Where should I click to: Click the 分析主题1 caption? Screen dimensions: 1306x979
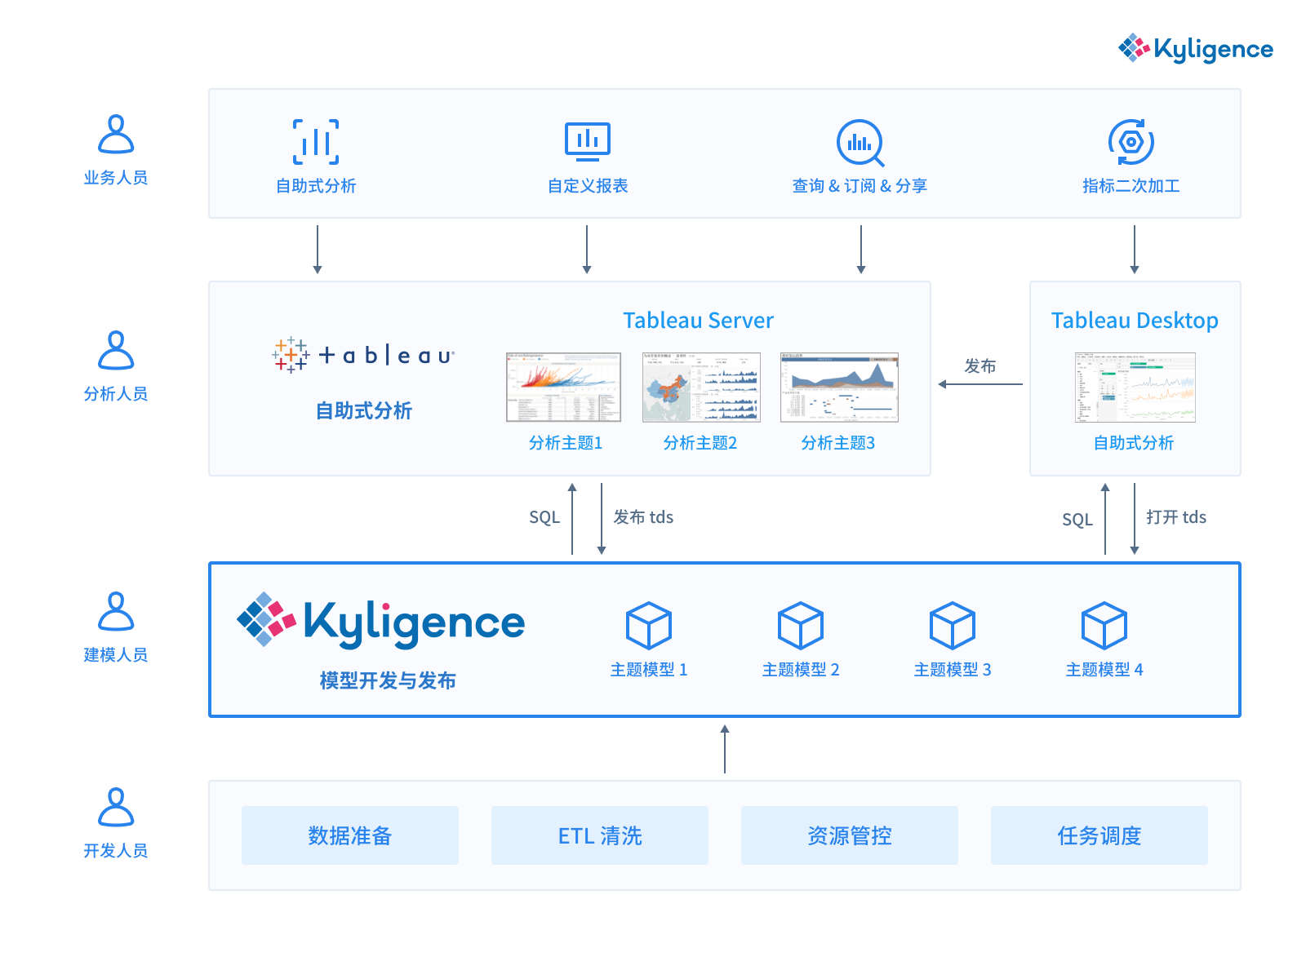click(x=566, y=443)
